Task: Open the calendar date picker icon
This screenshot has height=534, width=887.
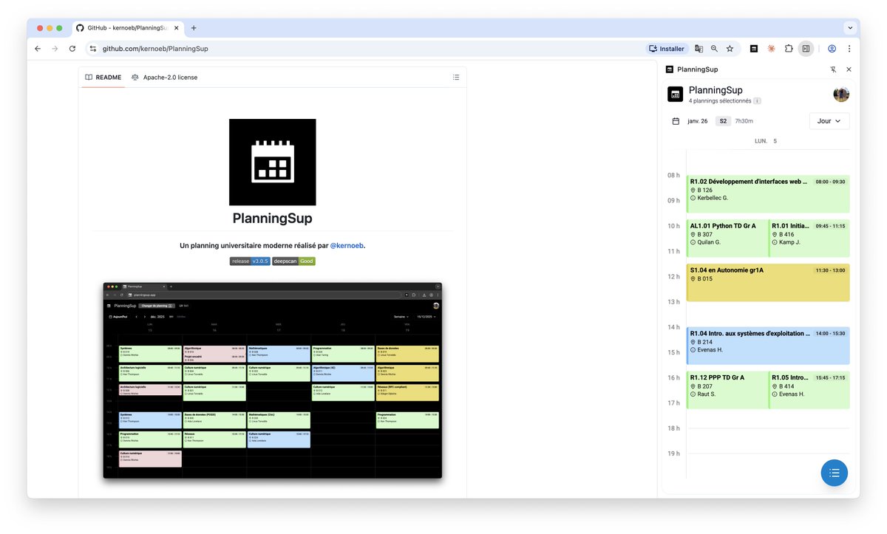Action: [x=676, y=121]
